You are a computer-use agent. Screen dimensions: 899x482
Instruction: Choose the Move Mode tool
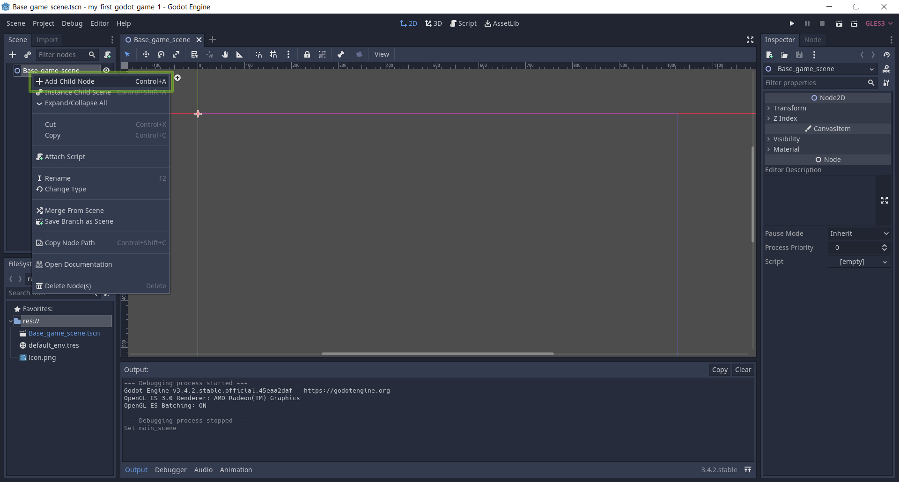click(146, 54)
